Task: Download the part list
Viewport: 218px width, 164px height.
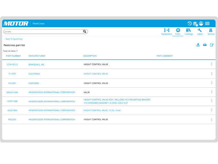Action: click(198, 45)
